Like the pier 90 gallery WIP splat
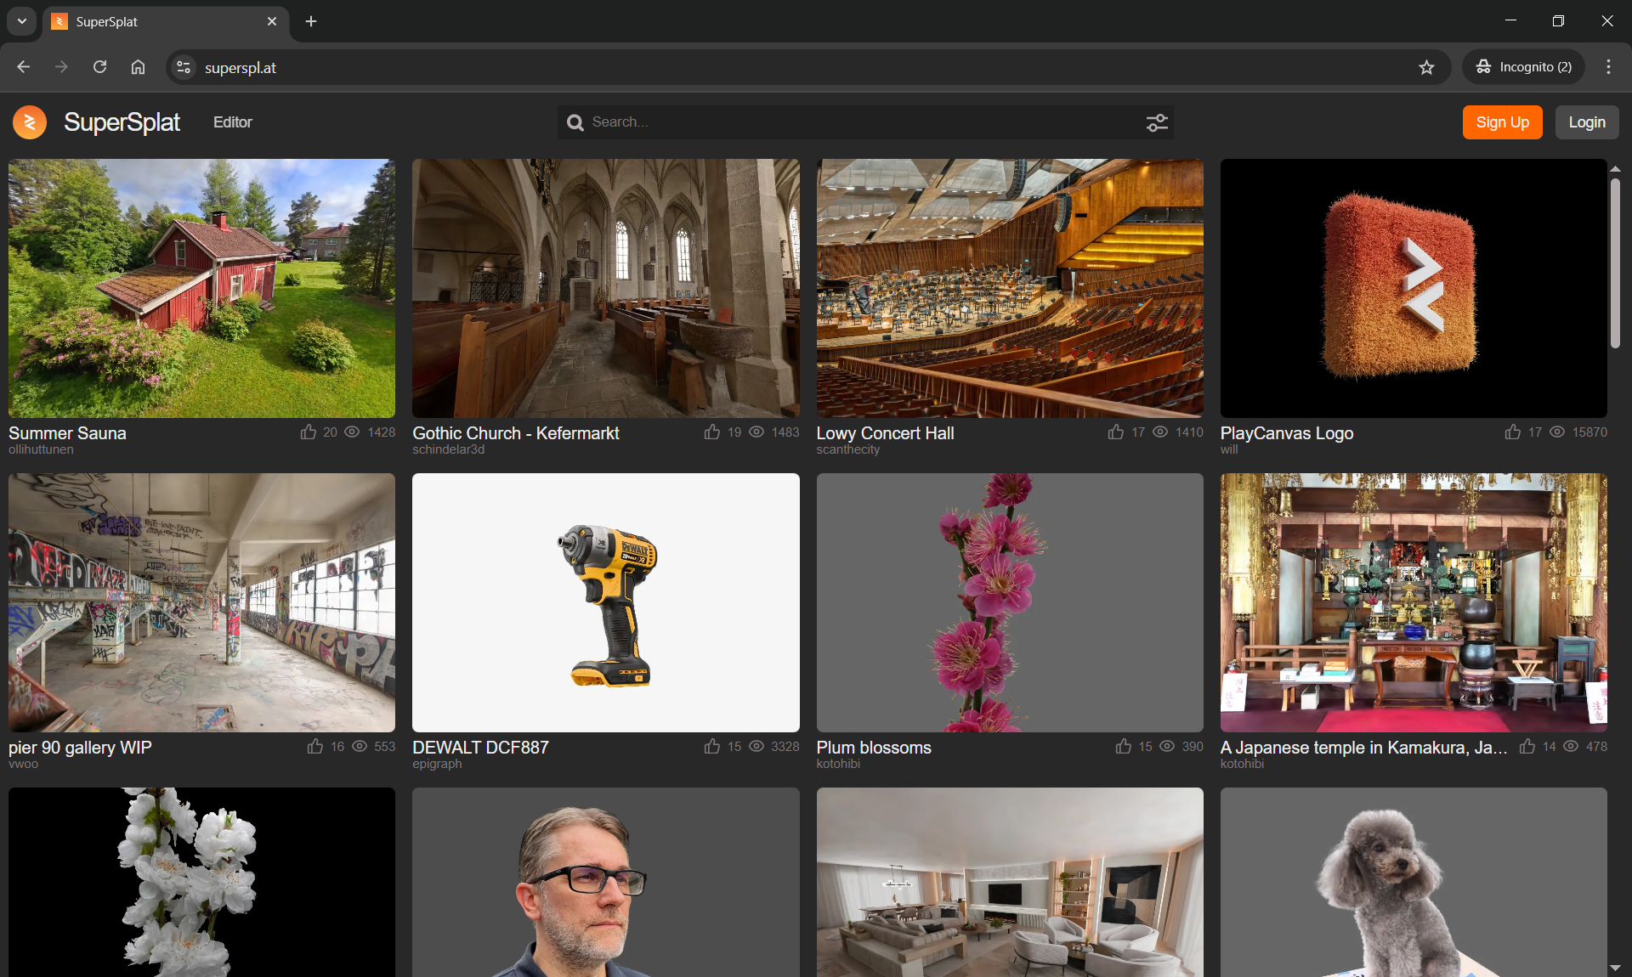This screenshot has height=977, width=1632. [x=315, y=747]
